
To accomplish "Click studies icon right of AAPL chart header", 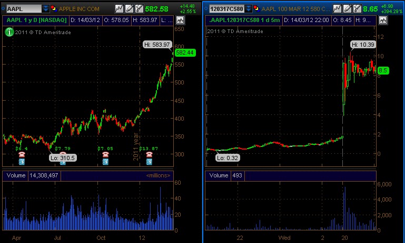I will click(x=180, y=20).
